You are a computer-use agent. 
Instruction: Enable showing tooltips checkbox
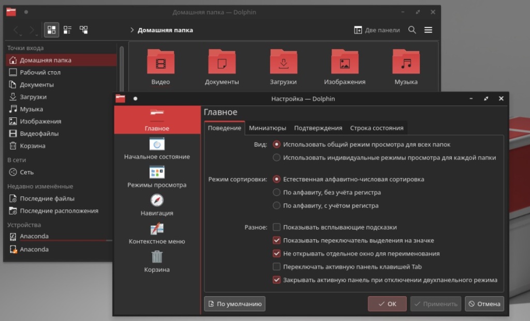277,227
